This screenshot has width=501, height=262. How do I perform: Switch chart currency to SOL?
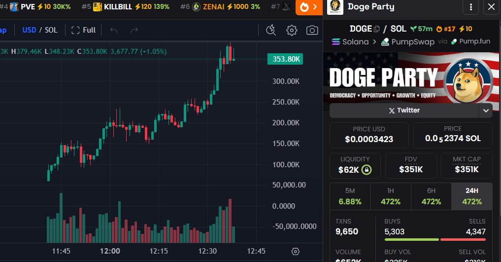51,30
